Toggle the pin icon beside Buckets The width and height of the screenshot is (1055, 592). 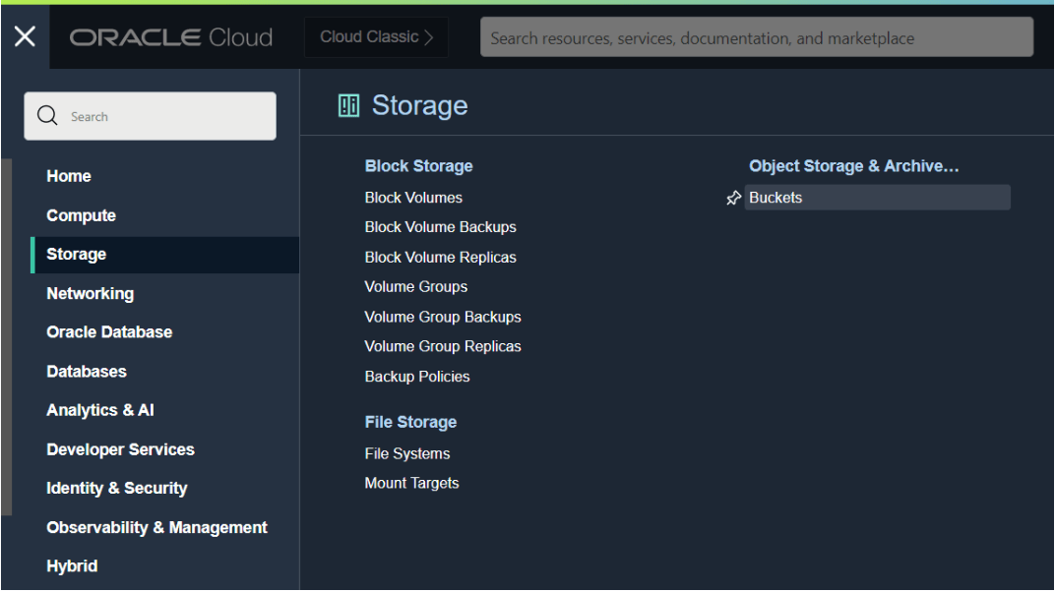point(733,199)
